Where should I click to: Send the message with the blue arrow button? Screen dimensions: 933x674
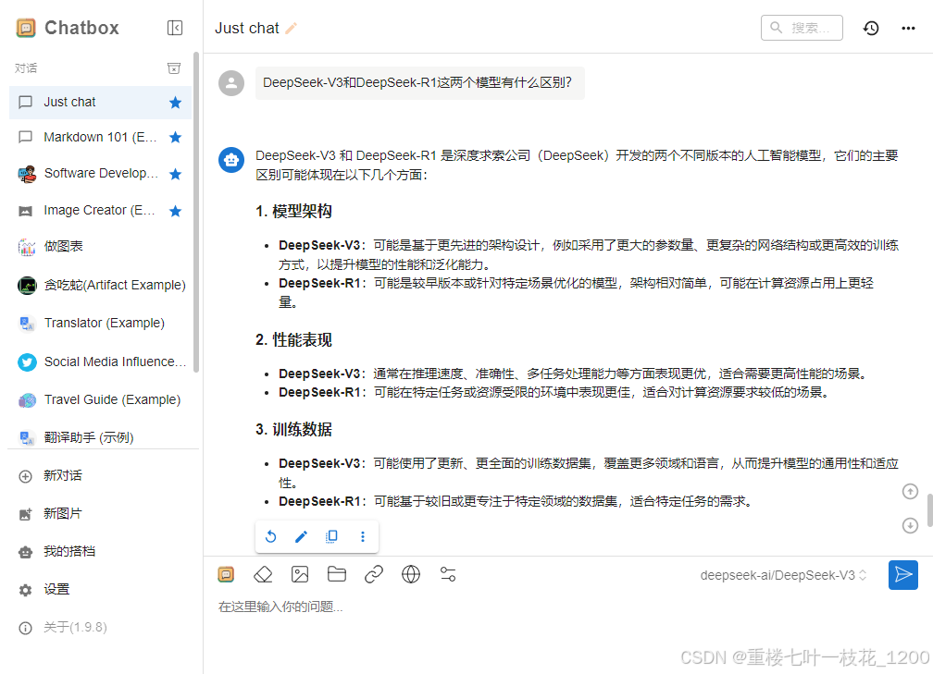(903, 575)
